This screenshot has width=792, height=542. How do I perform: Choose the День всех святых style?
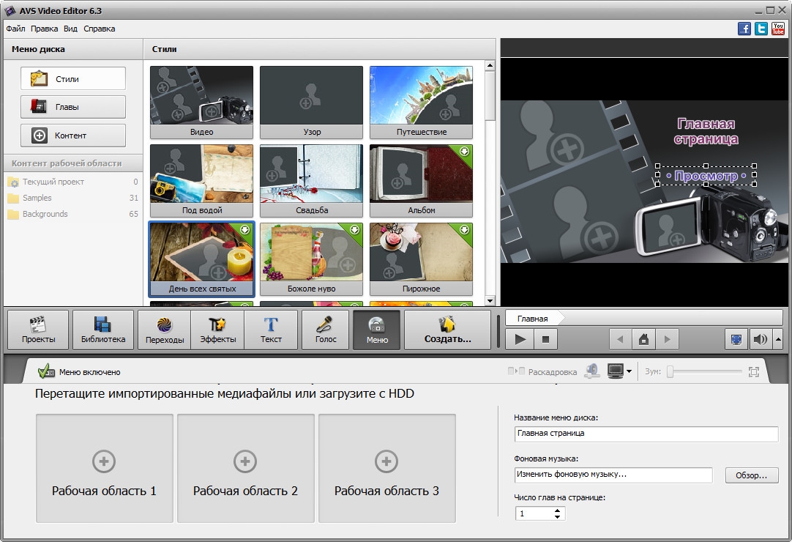(x=201, y=259)
